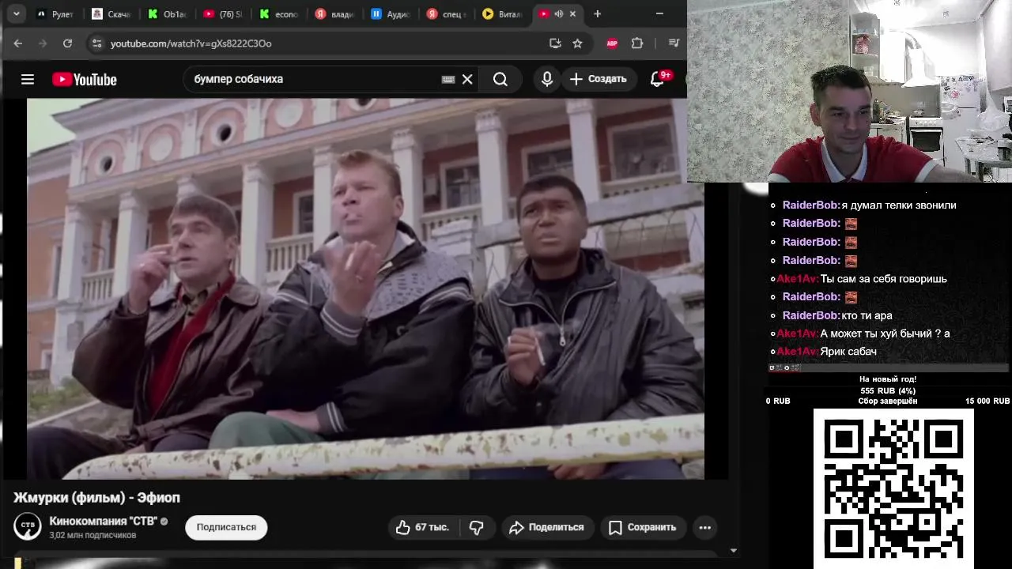Save video with Сохранить button
Screen dimensions: 1012x569
point(643,527)
